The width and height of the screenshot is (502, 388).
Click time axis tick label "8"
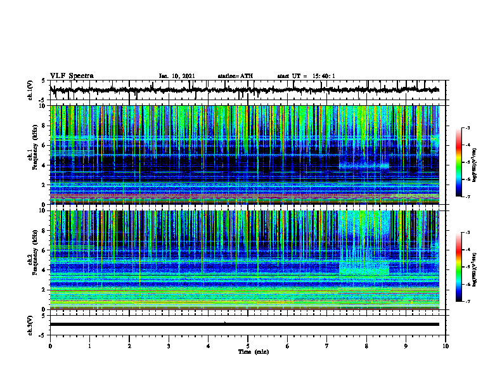coord(366,346)
